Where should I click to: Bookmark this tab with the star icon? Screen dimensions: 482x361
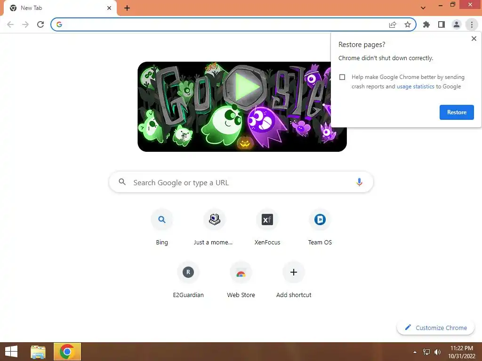point(408,24)
